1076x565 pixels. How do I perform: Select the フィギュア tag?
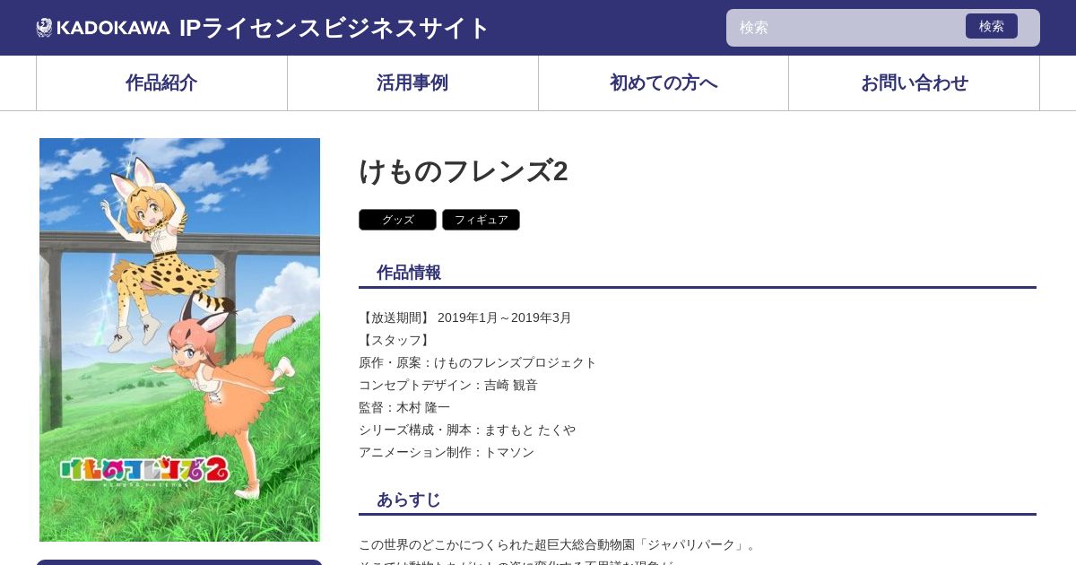click(481, 220)
